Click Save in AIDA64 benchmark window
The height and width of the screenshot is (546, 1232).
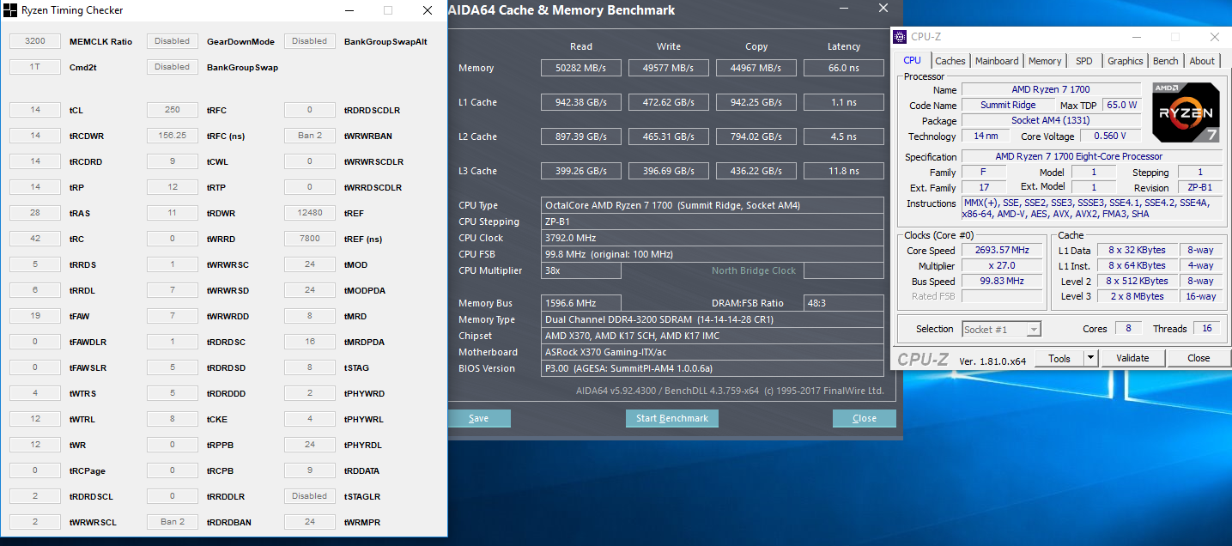479,418
